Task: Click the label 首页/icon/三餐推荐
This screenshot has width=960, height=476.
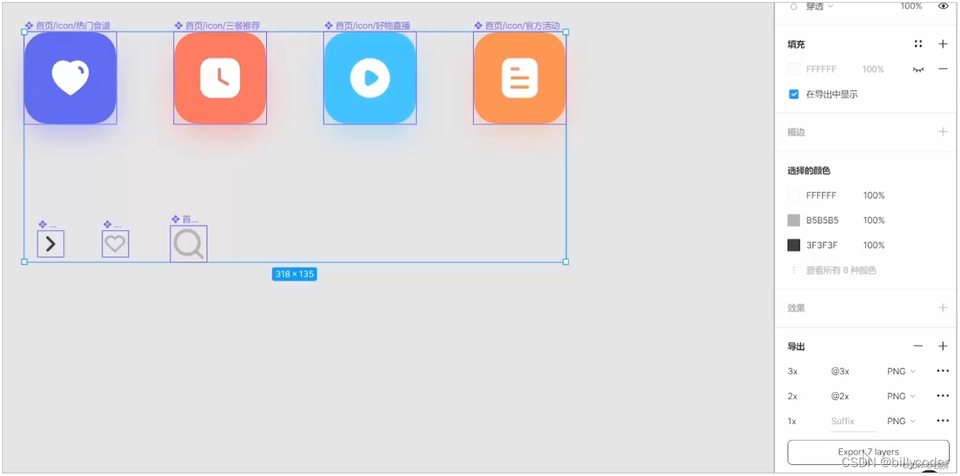Action: point(222,26)
